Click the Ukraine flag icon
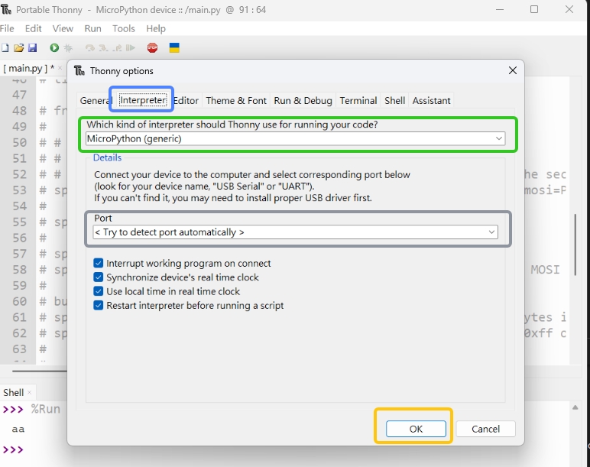This screenshot has height=467, width=590. [174, 48]
